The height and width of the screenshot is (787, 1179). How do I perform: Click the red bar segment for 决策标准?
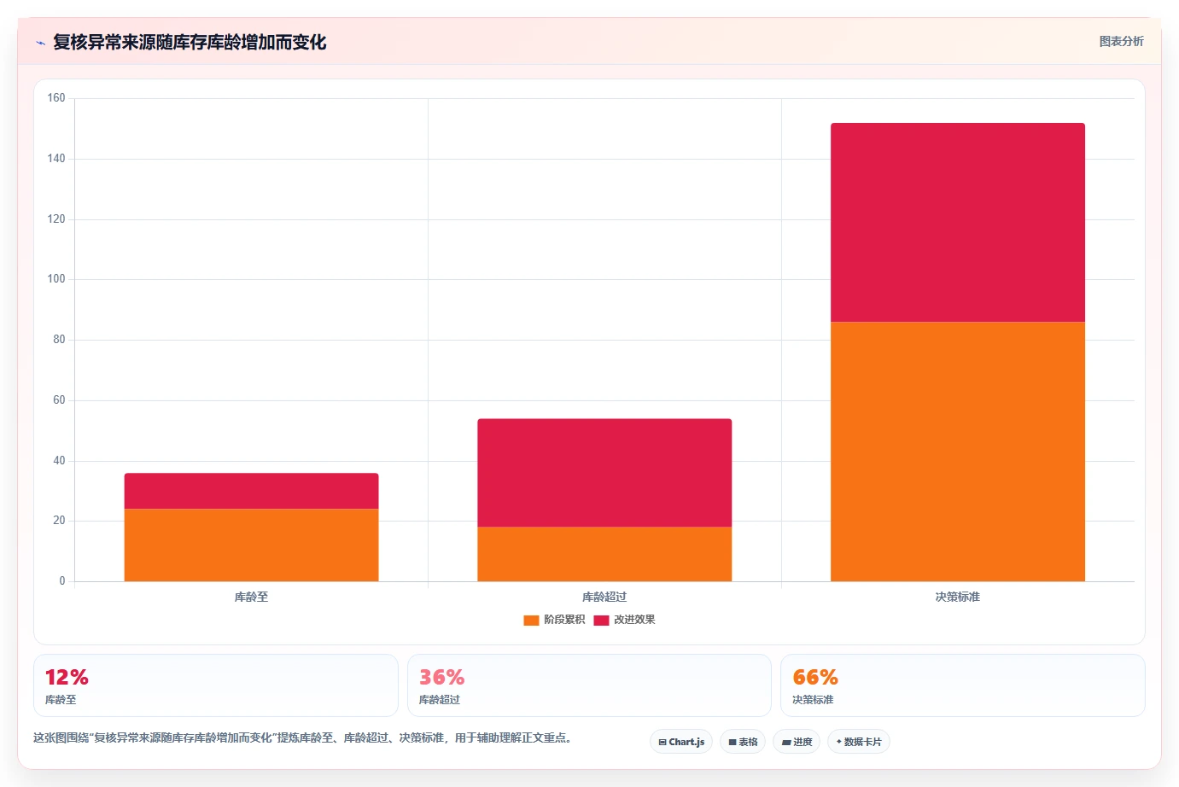958,223
